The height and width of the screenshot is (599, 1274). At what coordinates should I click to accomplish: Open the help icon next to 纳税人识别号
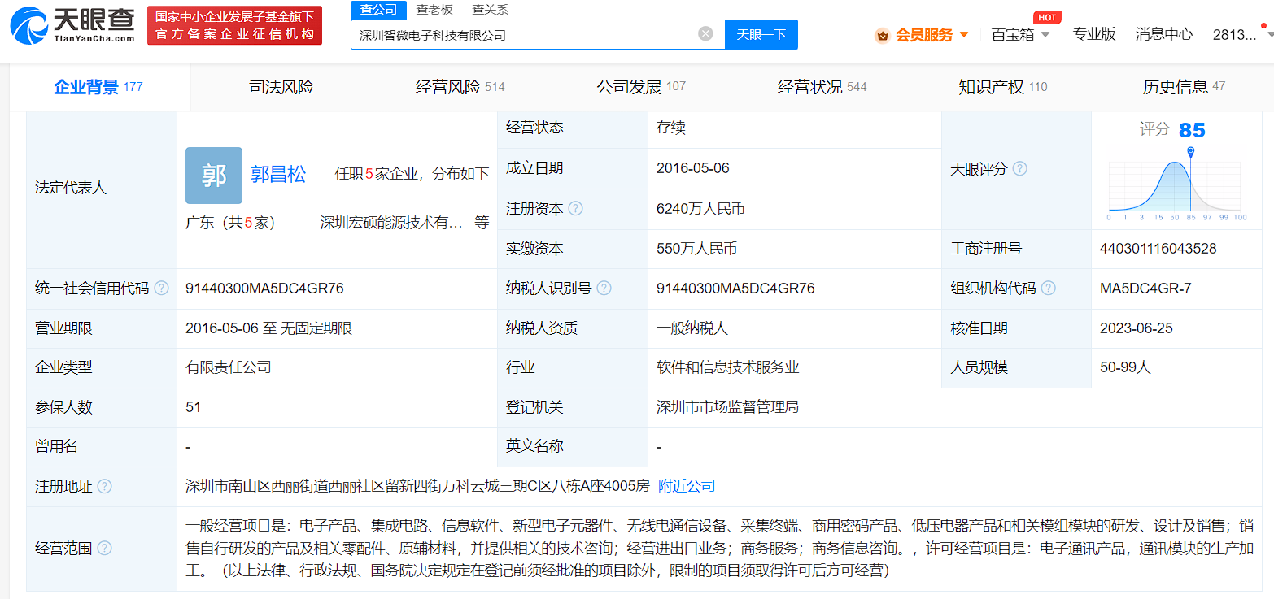604,289
